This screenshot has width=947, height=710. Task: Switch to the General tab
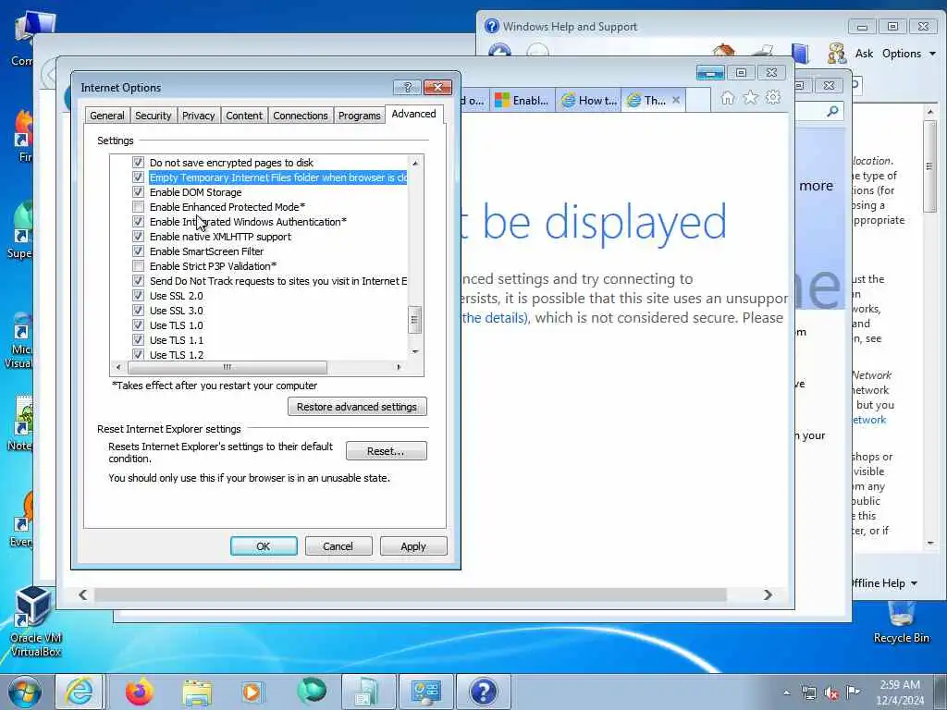[x=107, y=116]
